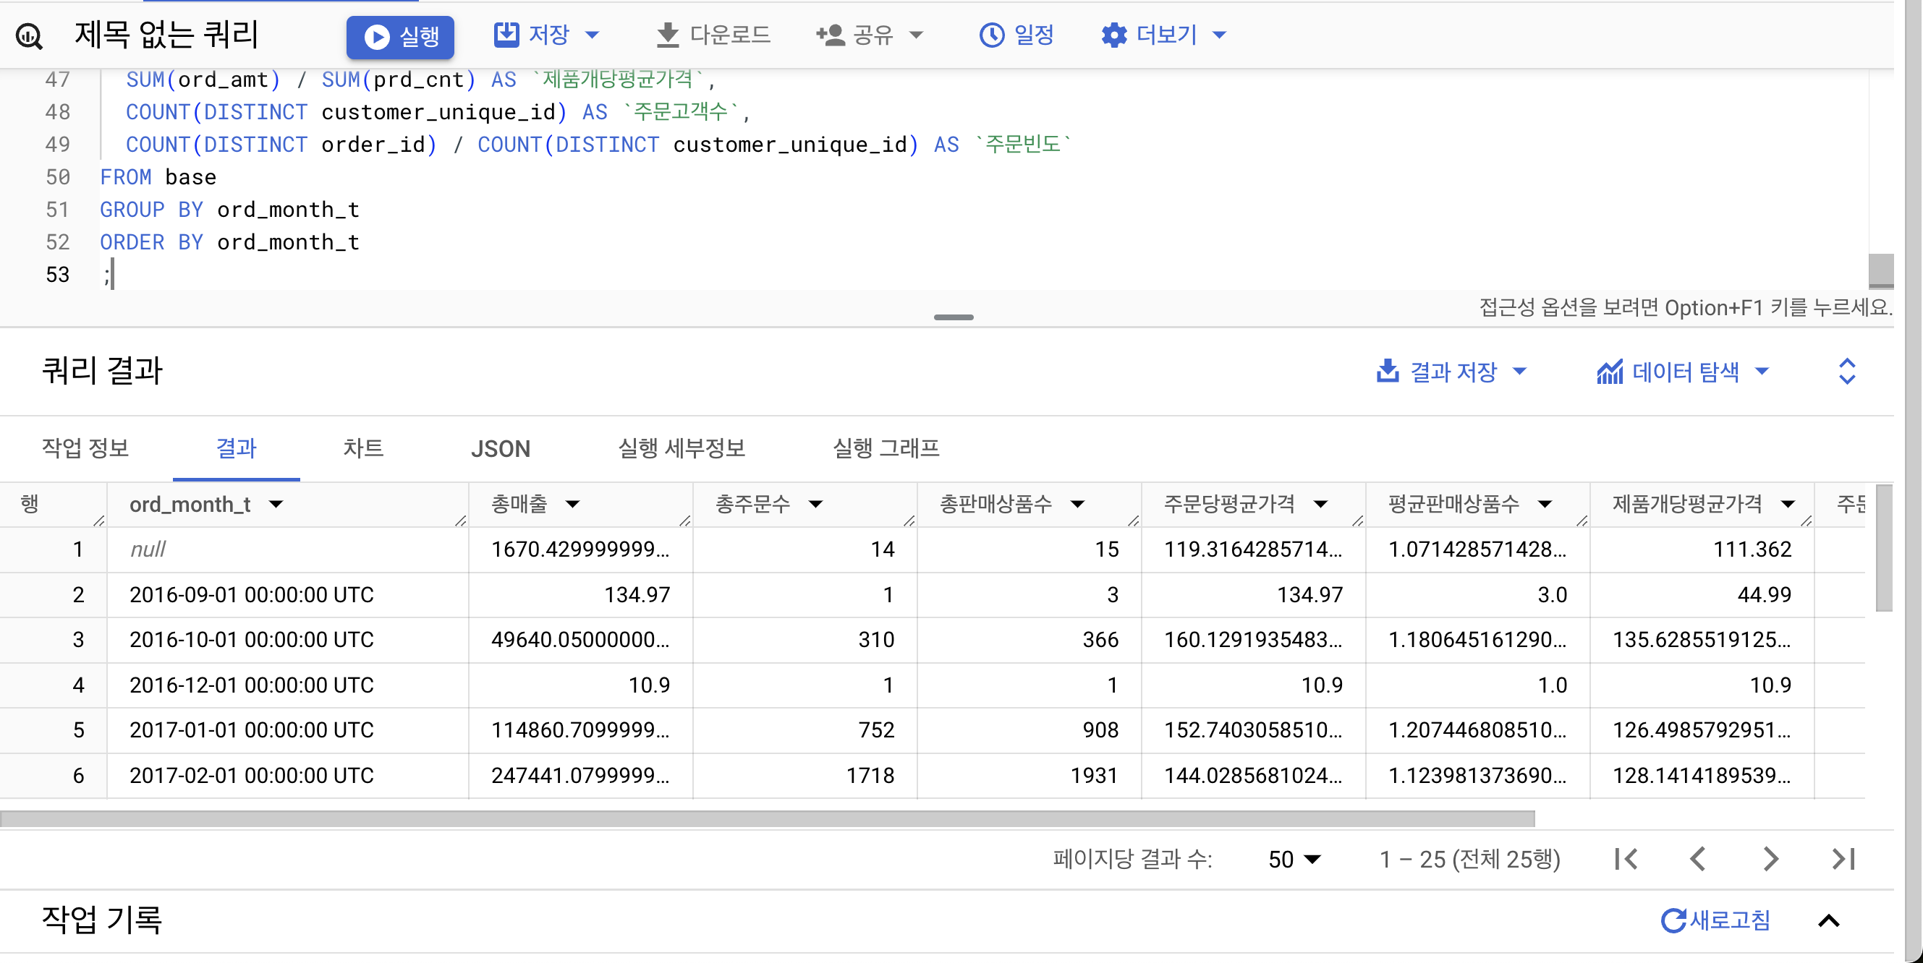Click the query magnifier icon beside the title
Image resolution: width=1923 pixels, height=963 pixels.
tap(29, 36)
